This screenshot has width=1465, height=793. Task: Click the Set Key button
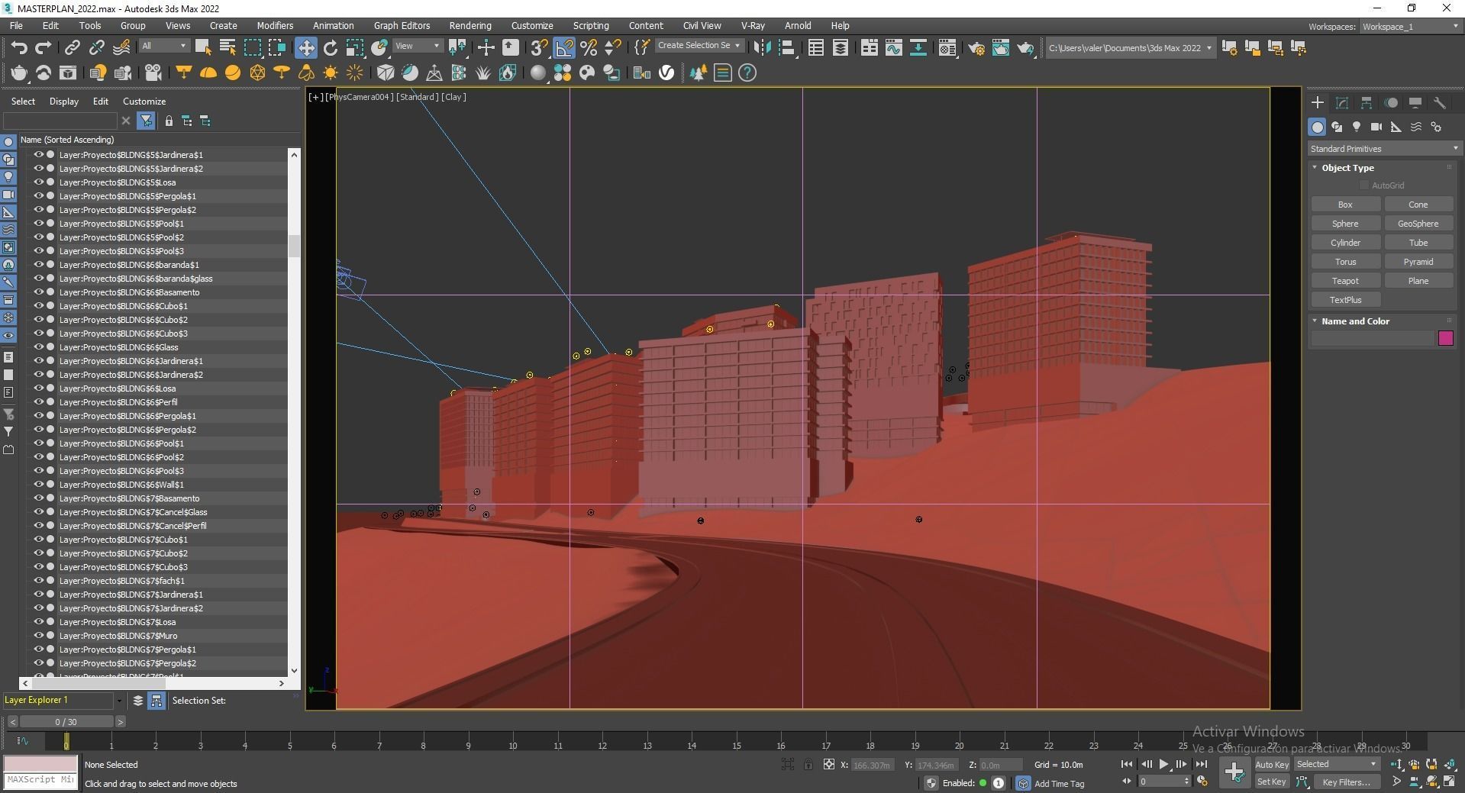coord(1272,782)
